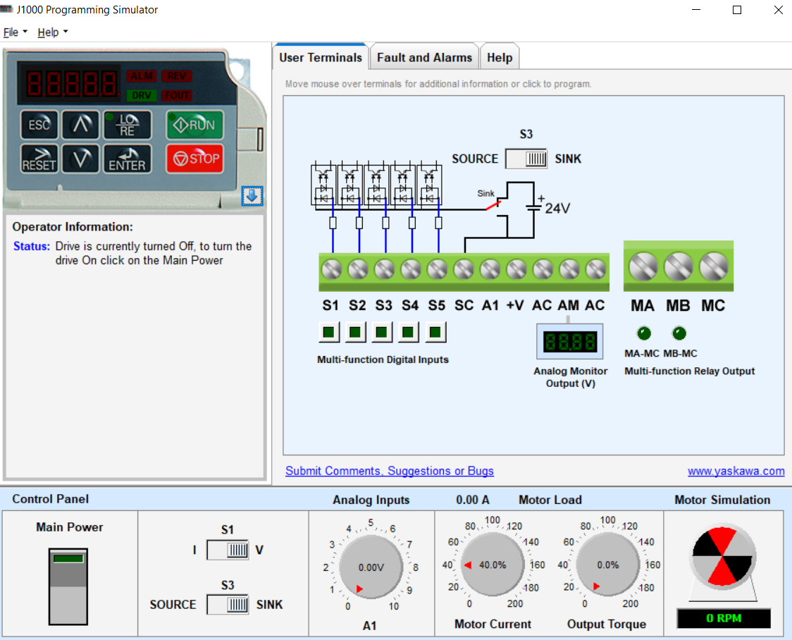This screenshot has height=640, width=792.
Task: Click the +V terminal screw
Action: coord(516,269)
